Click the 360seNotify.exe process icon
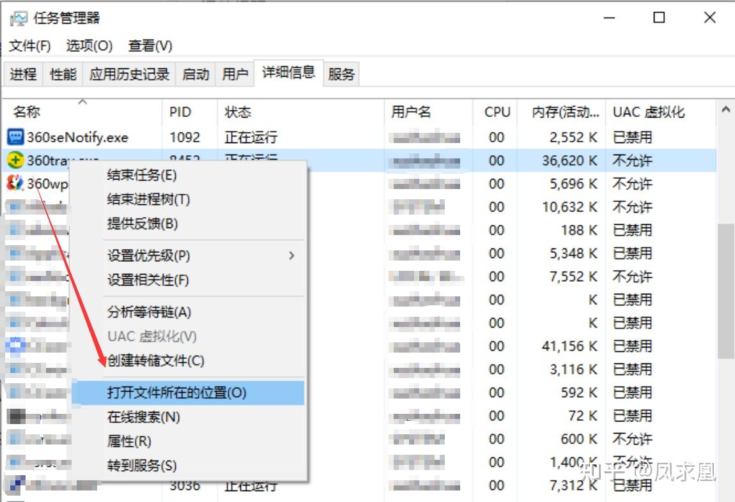The image size is (735, 502). pyautogui.click(x=16, y=137)
